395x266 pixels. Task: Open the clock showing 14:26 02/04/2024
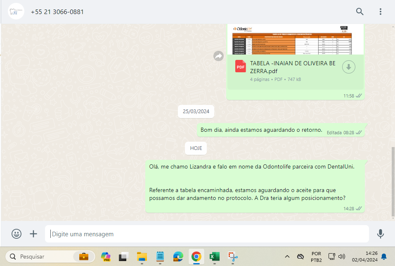tap(365, 256)
